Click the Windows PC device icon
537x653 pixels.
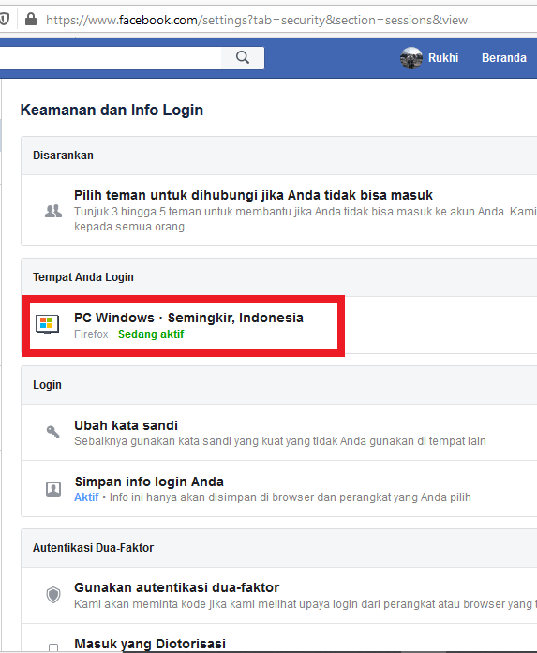(x=48, y=325)
